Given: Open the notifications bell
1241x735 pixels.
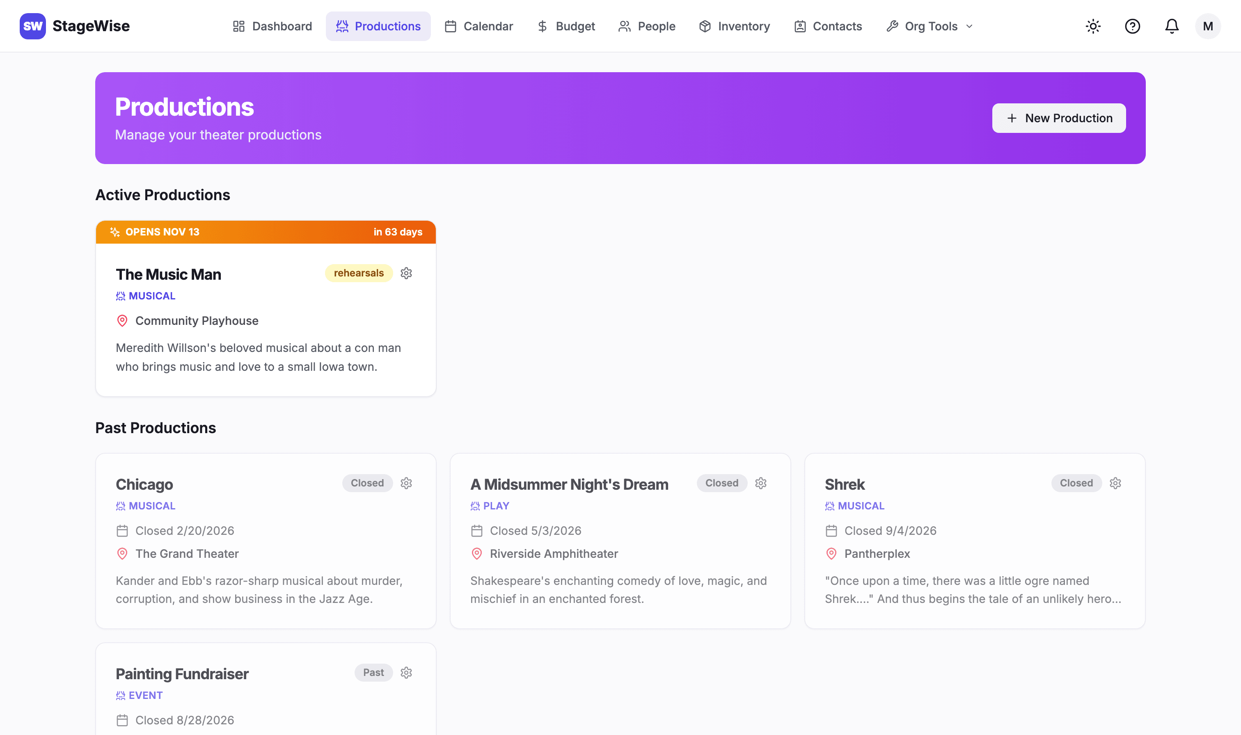Looking at the screenshot, I should point(1171,26).
